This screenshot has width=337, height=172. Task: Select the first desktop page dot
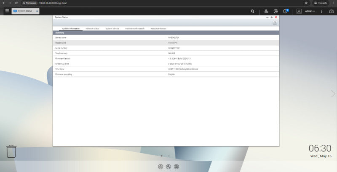161,156
